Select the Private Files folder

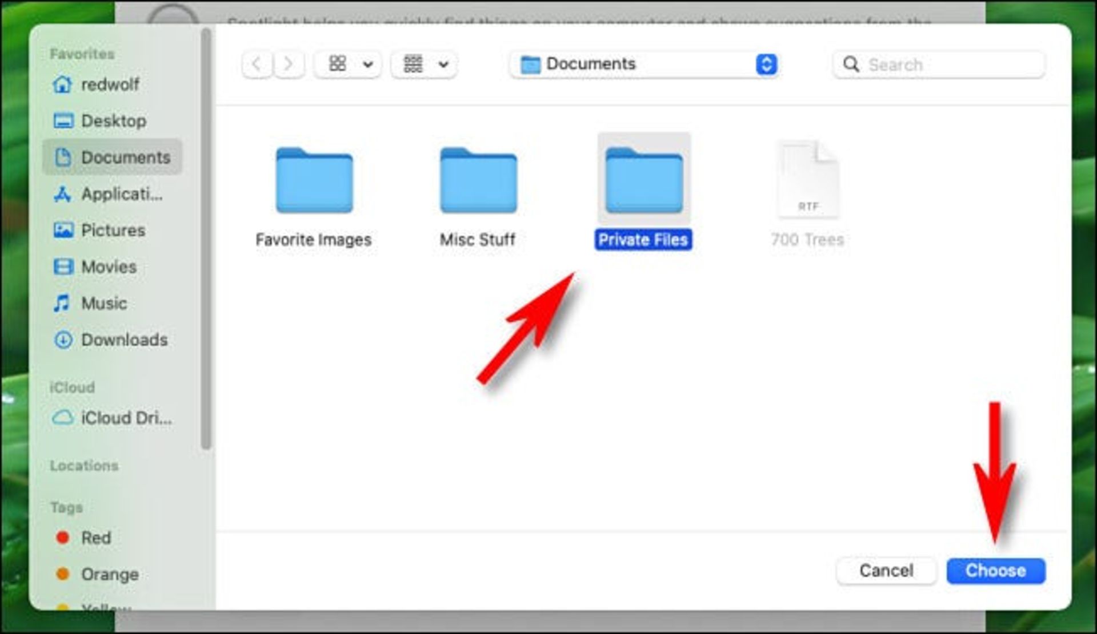pos(643,181)
